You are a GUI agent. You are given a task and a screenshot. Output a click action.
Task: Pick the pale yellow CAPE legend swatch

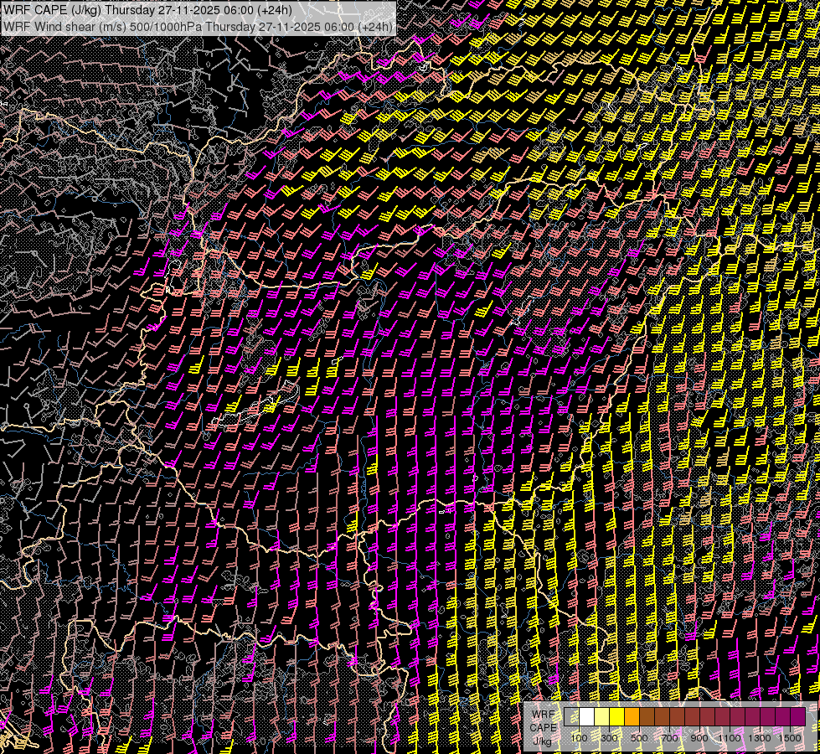tap(602, 717)
